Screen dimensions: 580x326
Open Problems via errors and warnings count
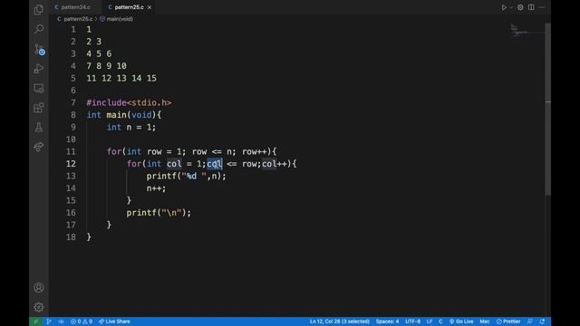click(x=82, y=321)
